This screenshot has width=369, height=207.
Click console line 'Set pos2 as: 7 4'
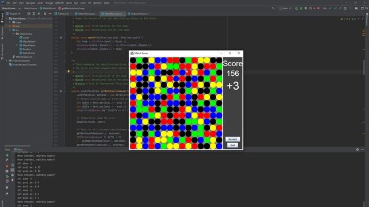point(28,198)
